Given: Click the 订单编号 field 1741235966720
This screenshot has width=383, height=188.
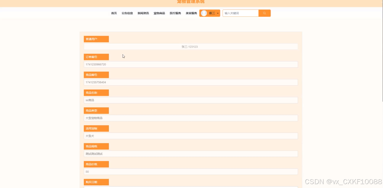Looking at the screenshot, I should pyautogui.click(x=191, y=64).
